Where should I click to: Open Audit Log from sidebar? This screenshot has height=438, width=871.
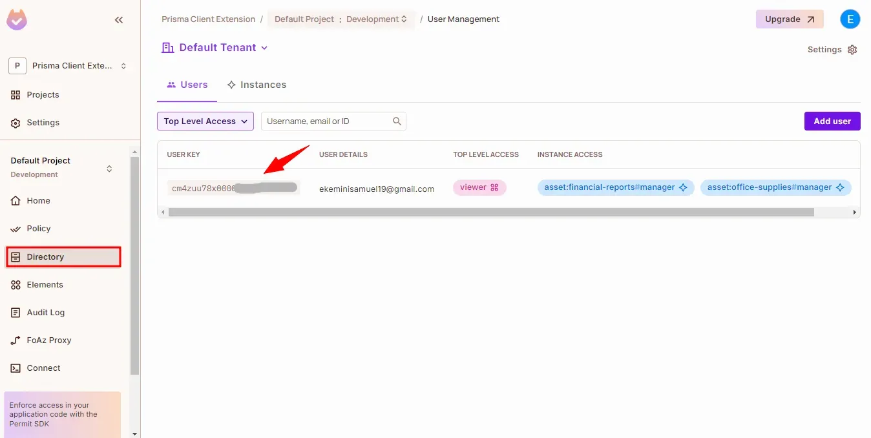(x=45, y=313)
